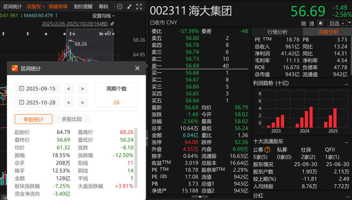Click the 卖一 price 56.69 row
The image size is (352, 200).
click(x=199, y=66)
